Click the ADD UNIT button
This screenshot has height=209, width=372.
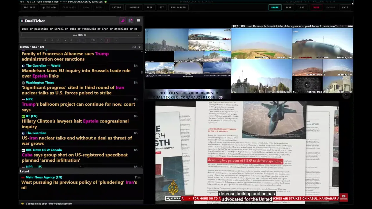[x=30, y=8]
